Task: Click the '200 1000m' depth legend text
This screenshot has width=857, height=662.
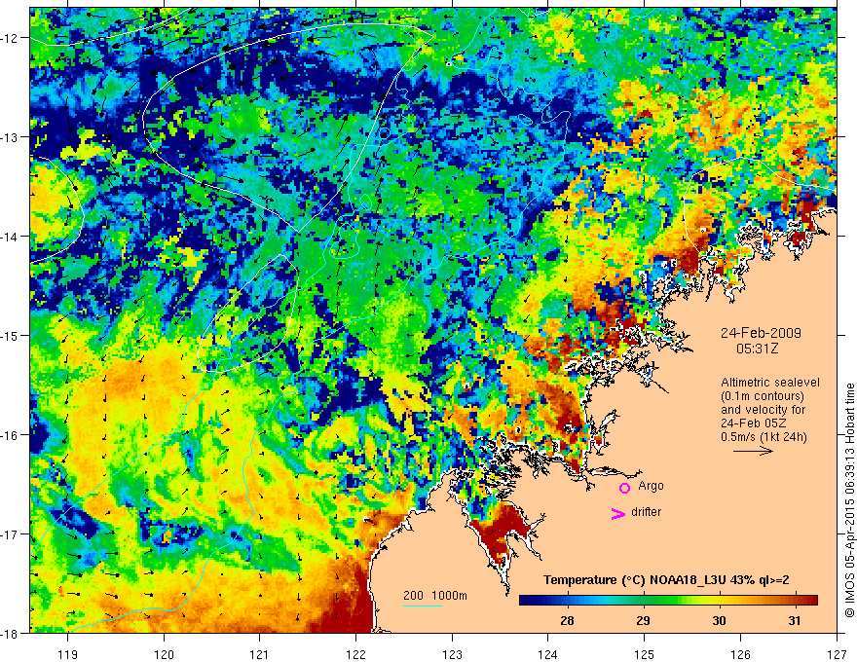Action: click(x=435, y=596)
